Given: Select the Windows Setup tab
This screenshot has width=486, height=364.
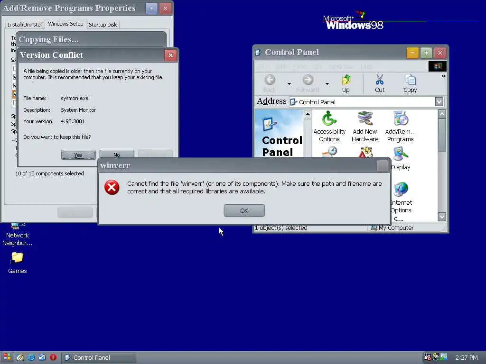Looking at the screenshot, I should coord(65,24).
